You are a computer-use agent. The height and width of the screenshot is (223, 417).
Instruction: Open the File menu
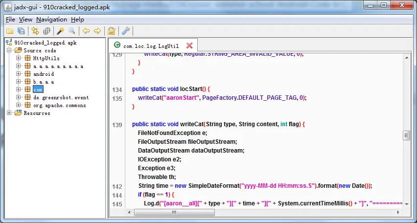[x=10, y=20]
